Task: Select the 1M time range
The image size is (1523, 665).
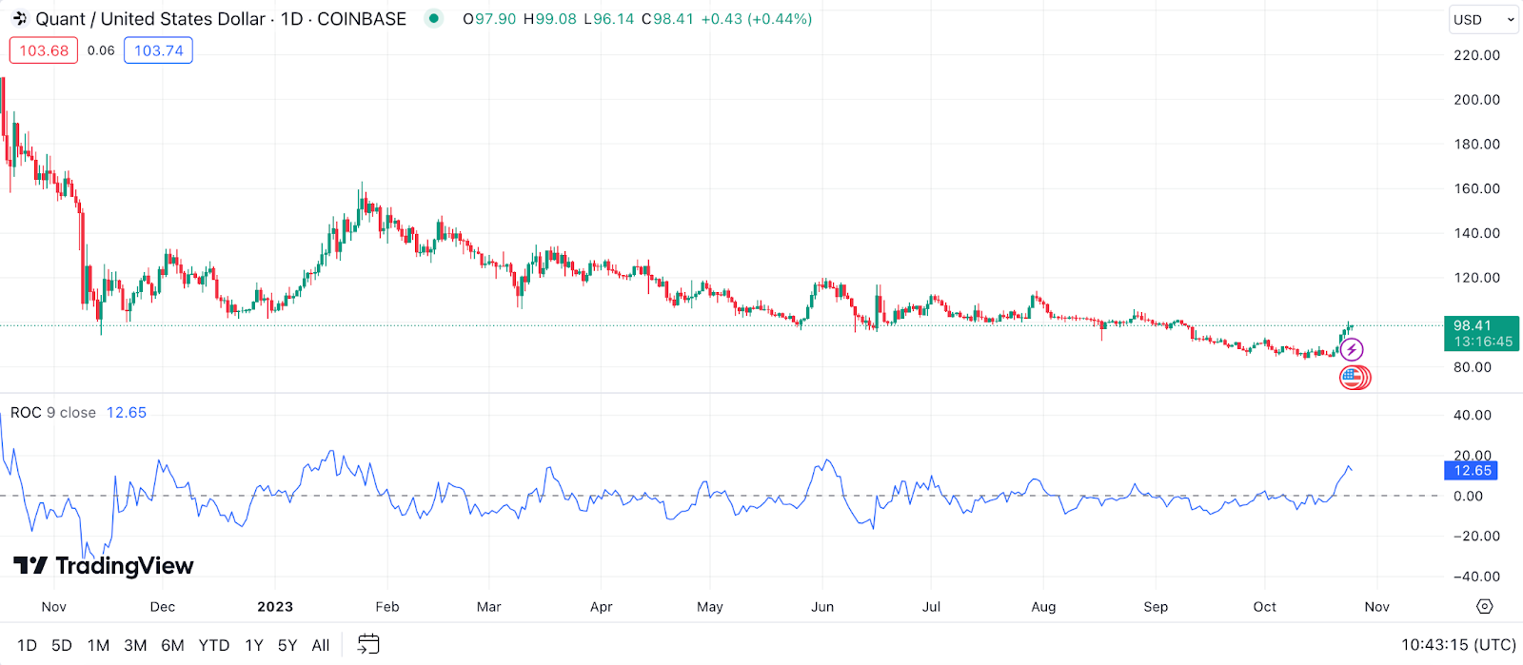Action: point(98,645)
